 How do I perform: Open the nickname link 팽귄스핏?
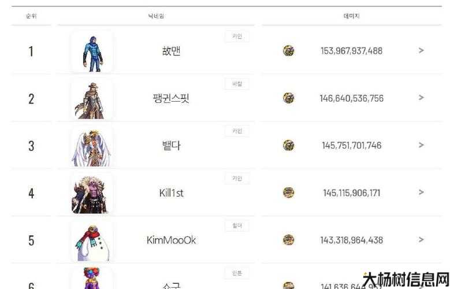point(171,98)
